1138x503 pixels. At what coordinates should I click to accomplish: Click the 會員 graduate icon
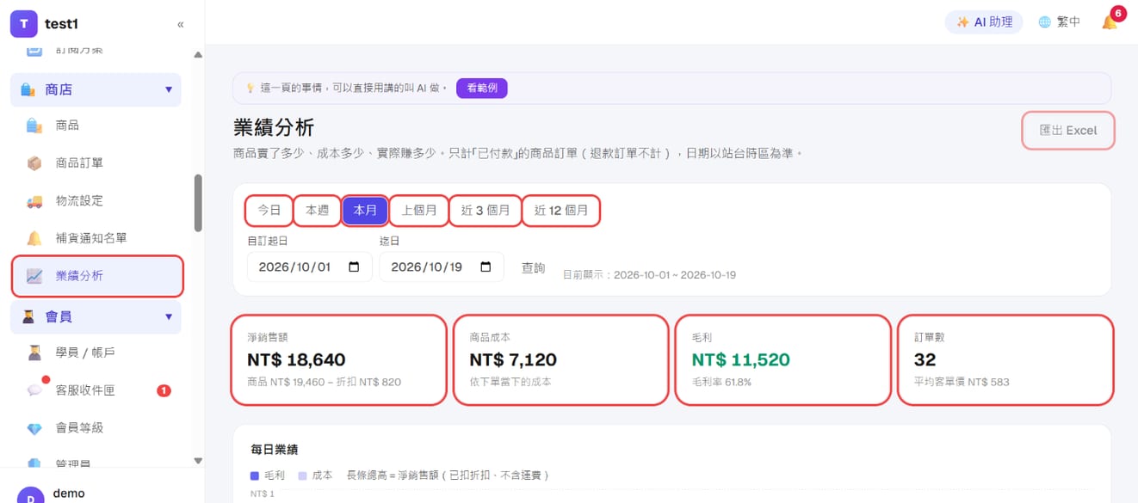pyautogui.click(x=28, y=316)
